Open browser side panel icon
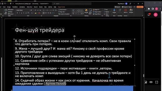The width and height of the screenshot is (162, 91). (153, 9)
